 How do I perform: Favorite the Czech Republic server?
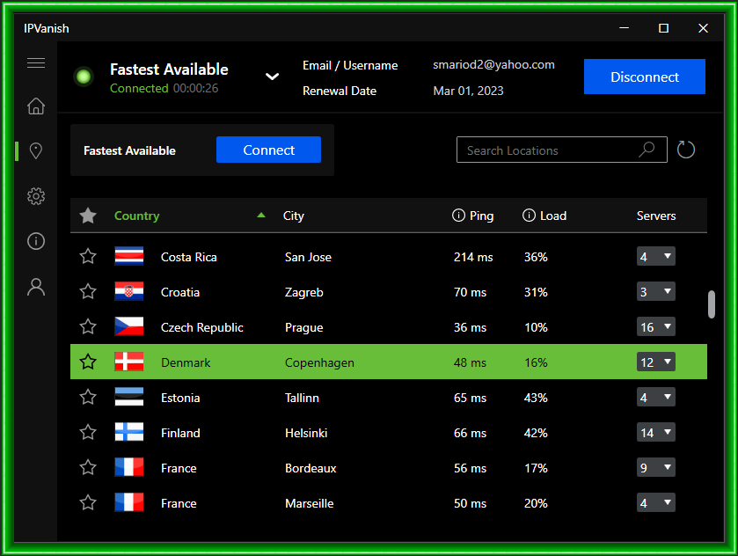pyautogui.click(x=88, y=326)
